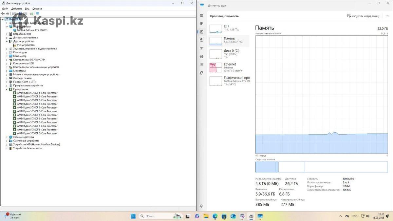Viewport: 393px width, 221px height.
Task: Open App history page in Task Manager sidebar
Action: 202,40
